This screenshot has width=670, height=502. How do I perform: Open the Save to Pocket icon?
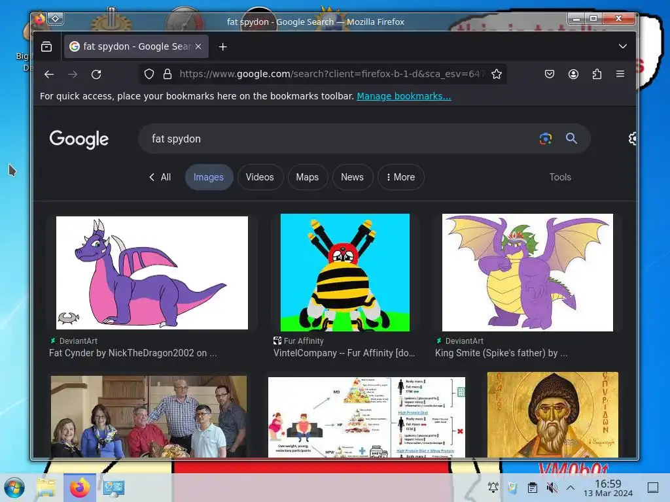coord(550,75)
